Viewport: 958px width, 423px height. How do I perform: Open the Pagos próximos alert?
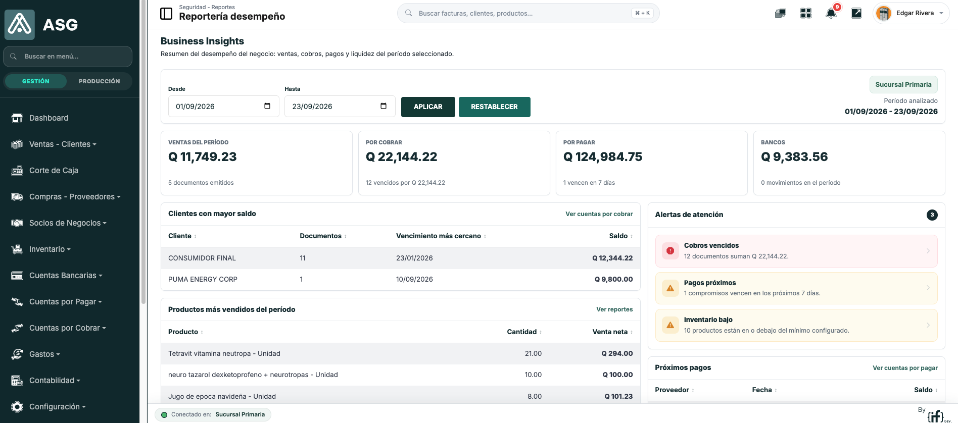796,288
